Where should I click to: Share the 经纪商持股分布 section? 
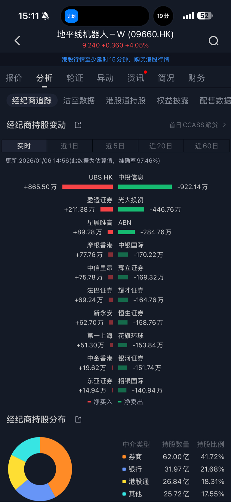pos(78,419)
